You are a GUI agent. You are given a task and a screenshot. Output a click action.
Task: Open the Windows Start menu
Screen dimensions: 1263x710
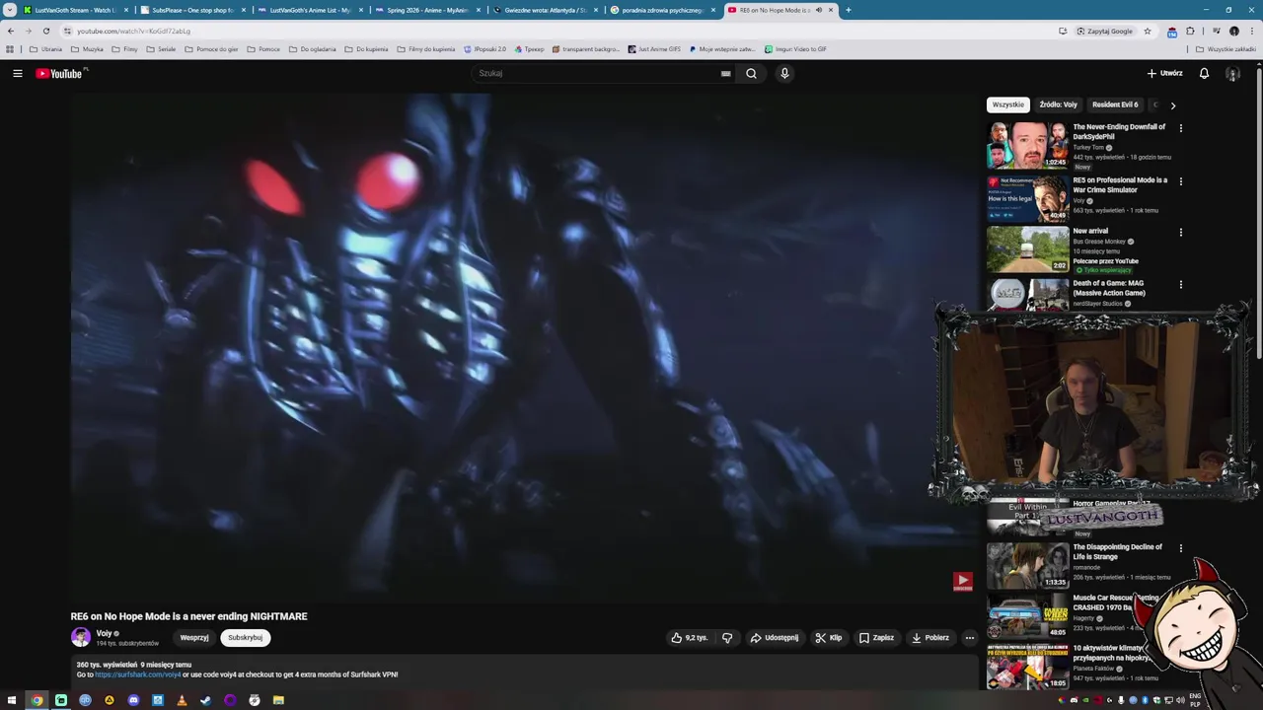(x=12, y=700)
